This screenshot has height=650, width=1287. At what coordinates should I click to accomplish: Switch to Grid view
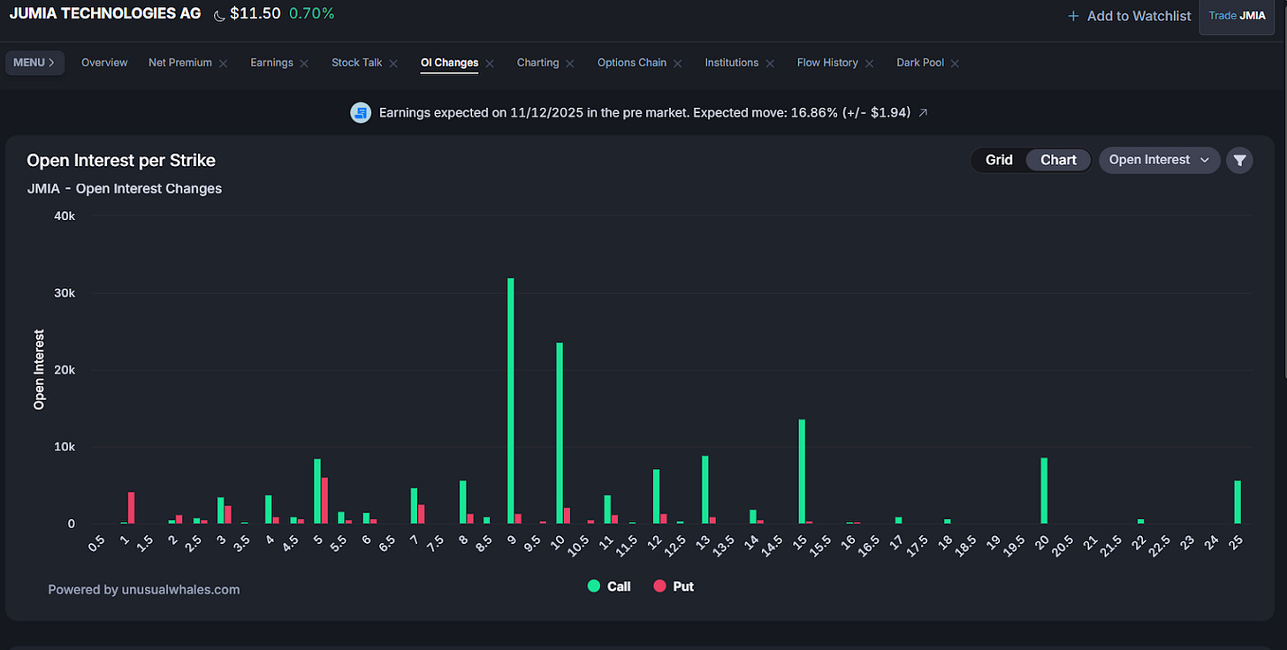pyautogui.click(x=999, y=160)
